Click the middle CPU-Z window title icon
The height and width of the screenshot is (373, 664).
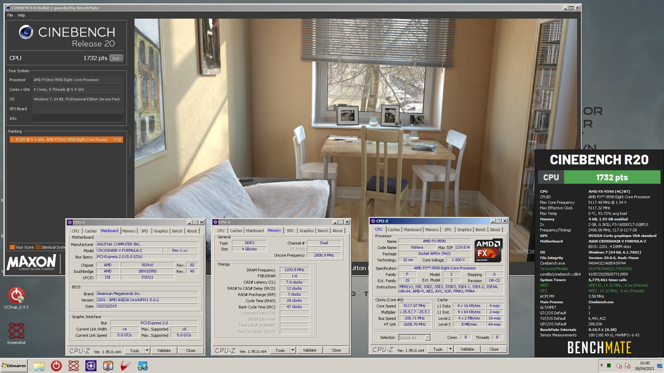click(x=215, y=222)
